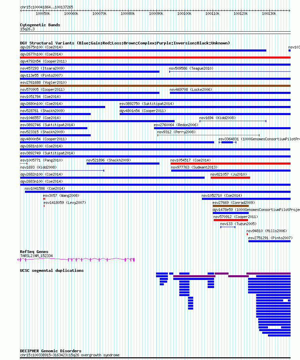Open nsv570912 (Cooper2011) variant

click(x=231, y=220)
